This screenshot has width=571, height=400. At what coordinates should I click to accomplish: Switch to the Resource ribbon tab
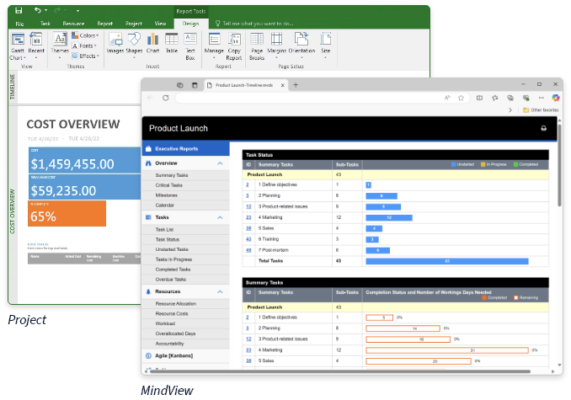pyautogui.click(x=73, y=24)
